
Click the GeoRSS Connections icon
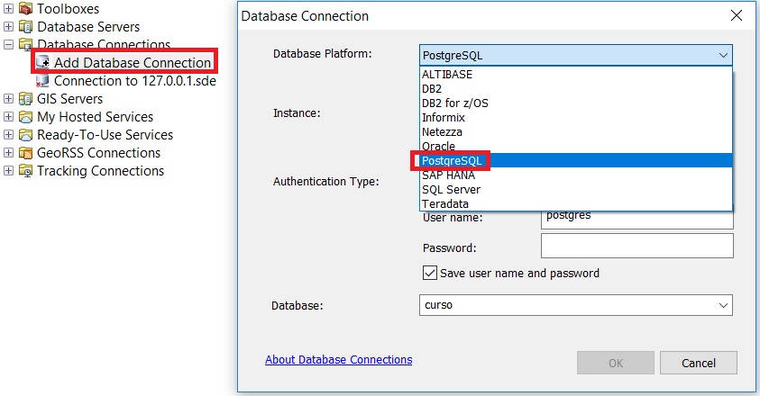[25, 153]
